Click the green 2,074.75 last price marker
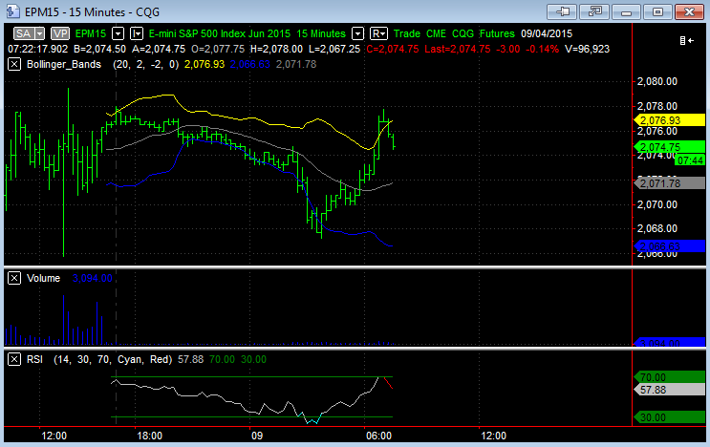The image size is (710, 447). (x=670, y=147)
